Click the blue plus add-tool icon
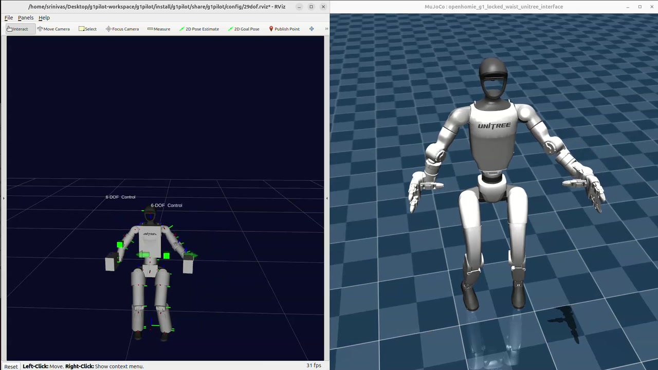The height and width of the screenshot is (370, 658). pos(312,29)
